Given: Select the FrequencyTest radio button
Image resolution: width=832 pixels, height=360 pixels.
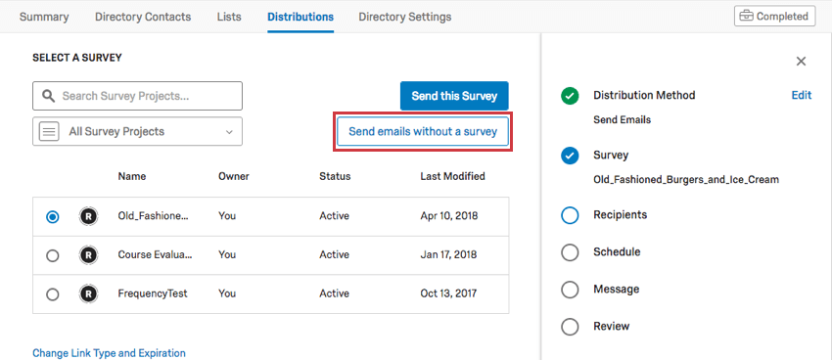Looking at the screenshot, I should coord(53,294).
